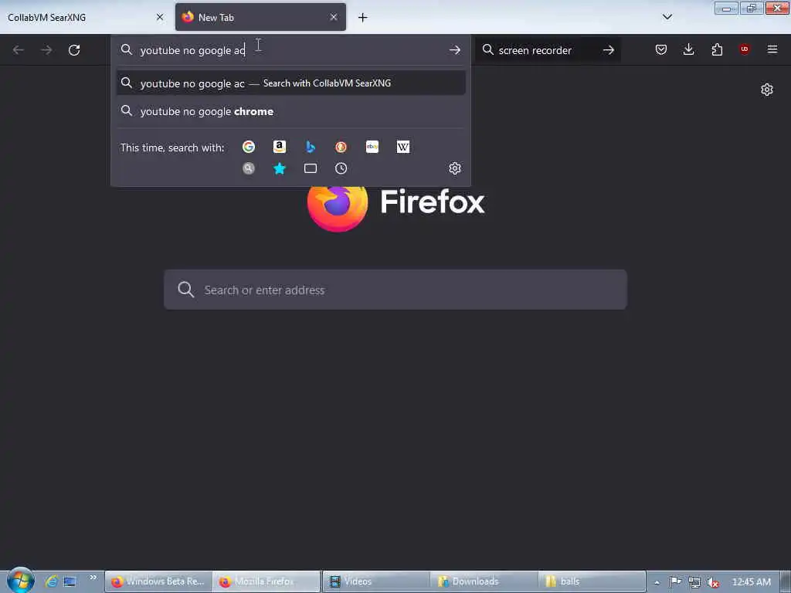Search history using the clock icon

(341, 168)
